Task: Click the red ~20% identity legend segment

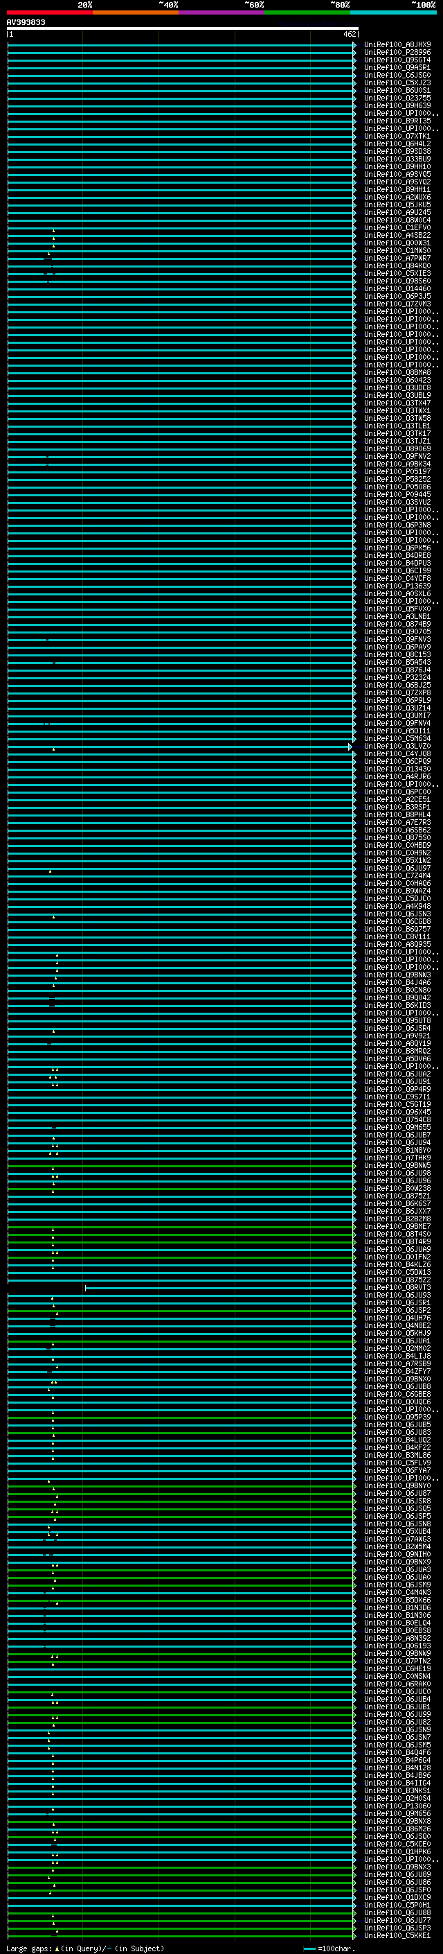Action: pyautogui.click(x=49, y=12)
